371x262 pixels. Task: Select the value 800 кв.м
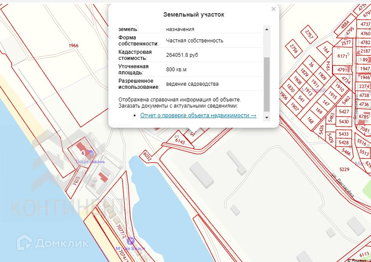pos(176,70)
